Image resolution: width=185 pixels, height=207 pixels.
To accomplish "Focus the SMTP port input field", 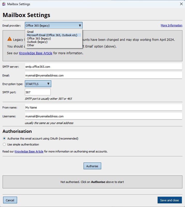I will 38,92.
